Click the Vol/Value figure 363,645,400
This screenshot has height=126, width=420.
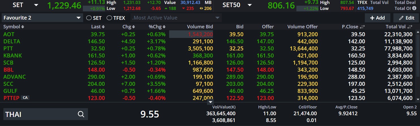tap(221, 114)
